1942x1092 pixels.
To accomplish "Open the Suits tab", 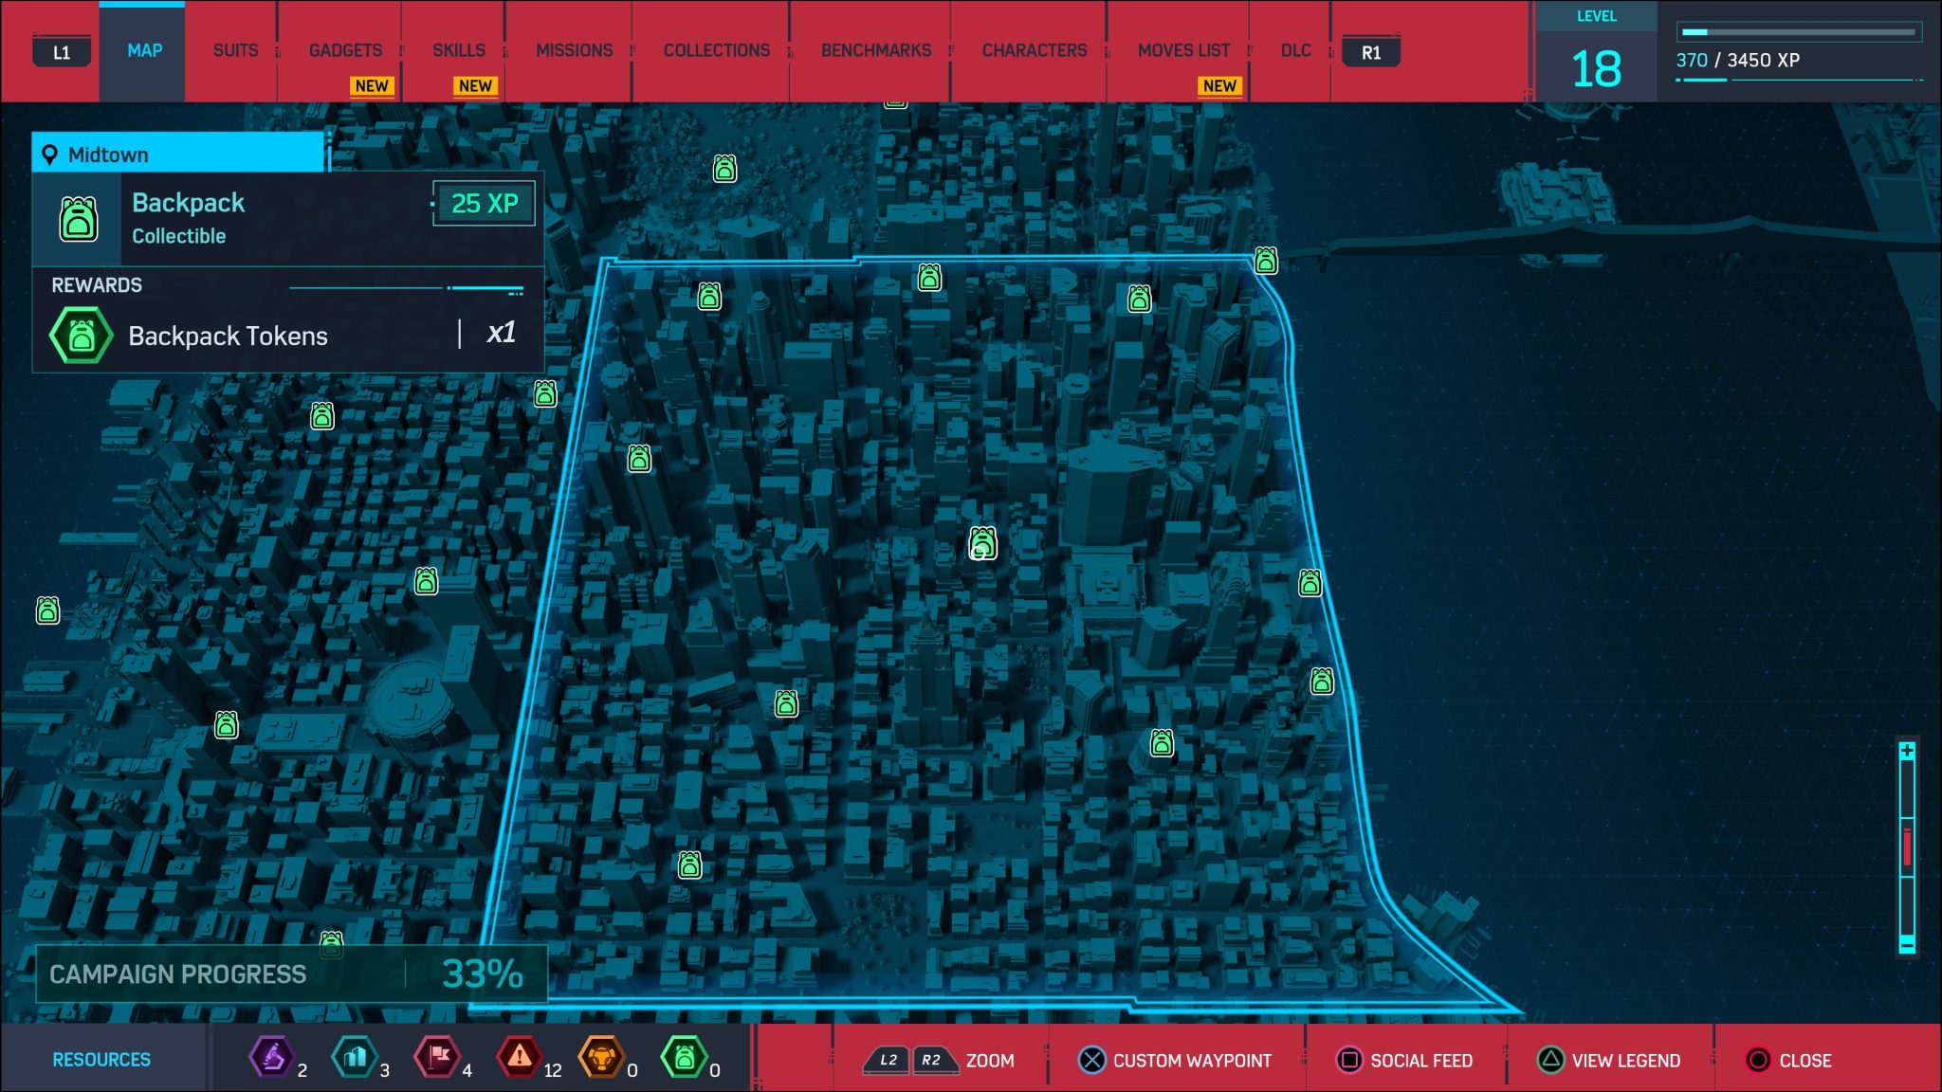I will [235, 50].
